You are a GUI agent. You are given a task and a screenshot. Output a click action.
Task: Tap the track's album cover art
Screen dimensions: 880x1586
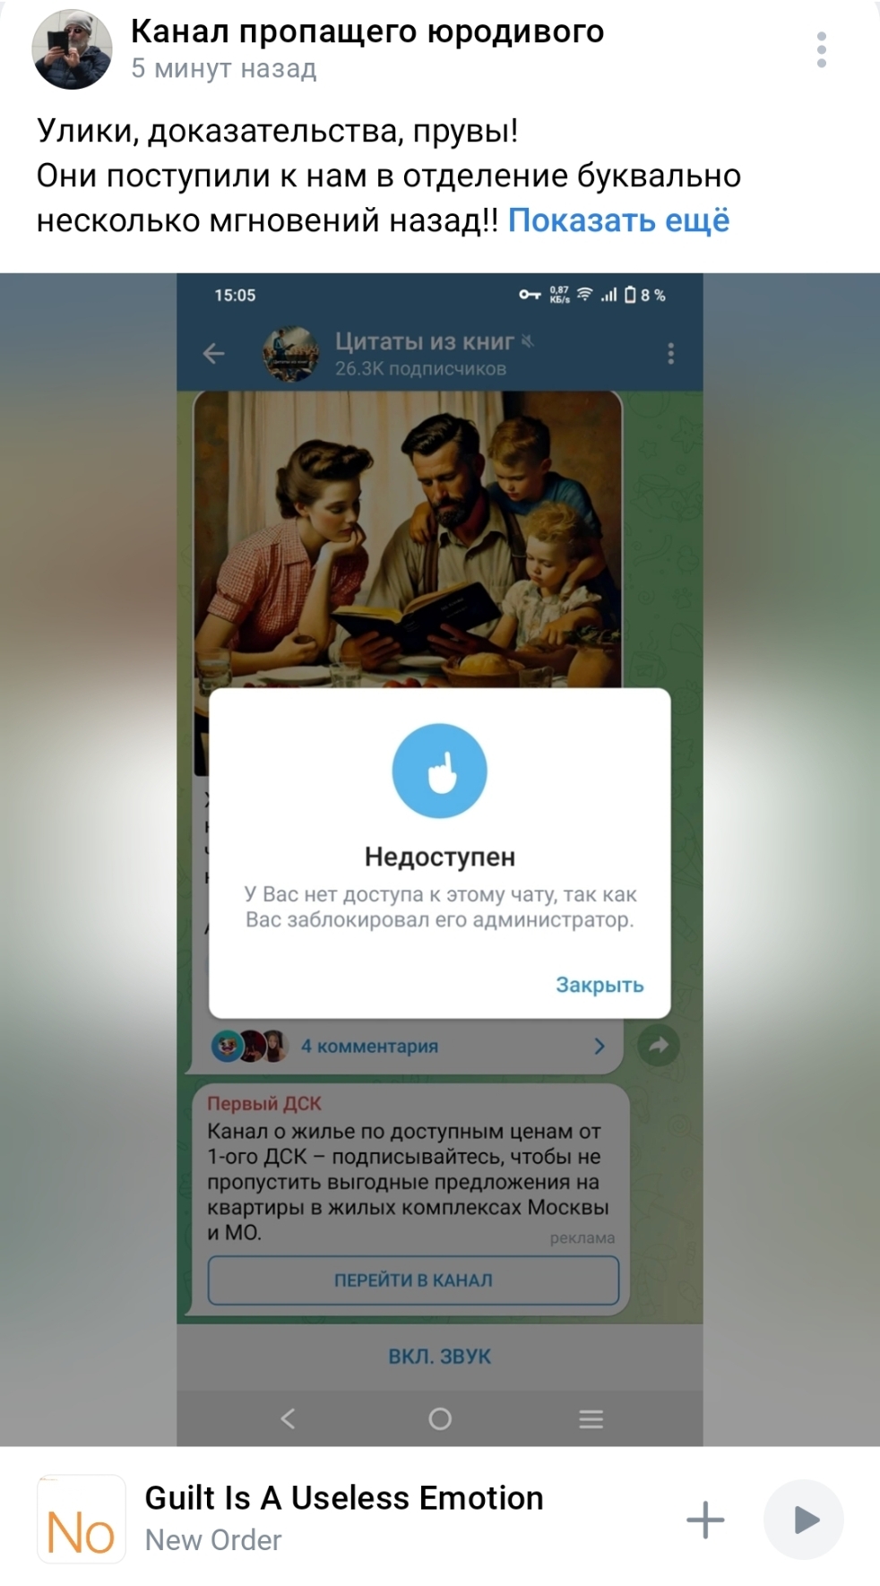(81, 1519)
